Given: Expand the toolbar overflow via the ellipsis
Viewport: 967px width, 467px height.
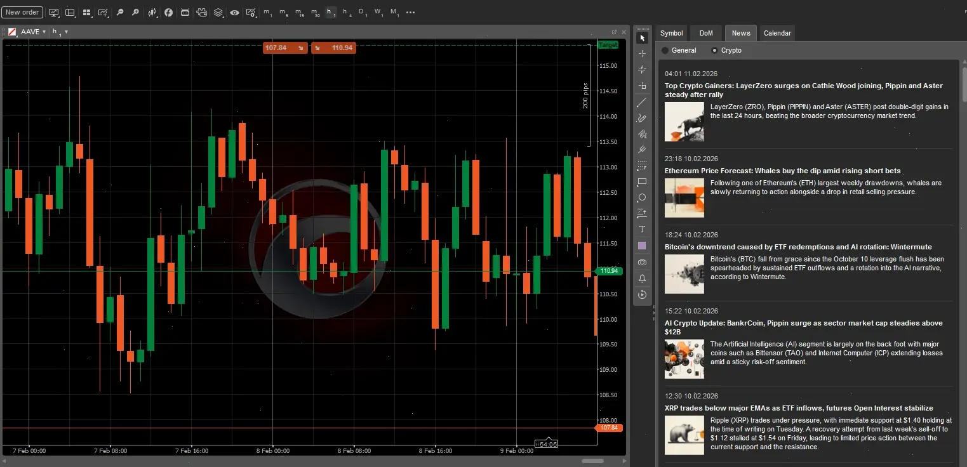Looking at the screenshot, I should point(411,12).
